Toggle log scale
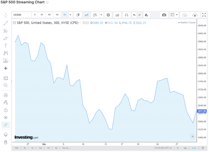 click(185, 148)
